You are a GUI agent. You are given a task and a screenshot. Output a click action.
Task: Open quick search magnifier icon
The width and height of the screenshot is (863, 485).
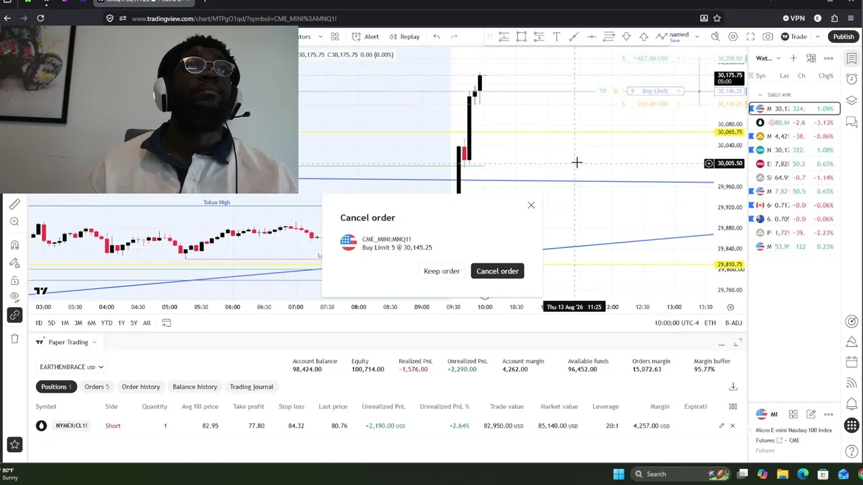715,36
